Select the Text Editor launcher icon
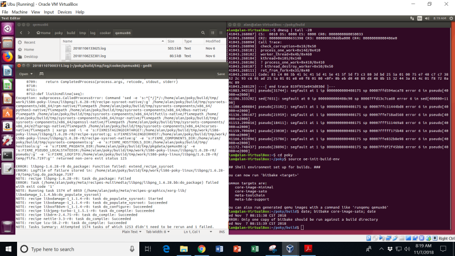Screen dimensions: 455x256 tap(7, 168)
